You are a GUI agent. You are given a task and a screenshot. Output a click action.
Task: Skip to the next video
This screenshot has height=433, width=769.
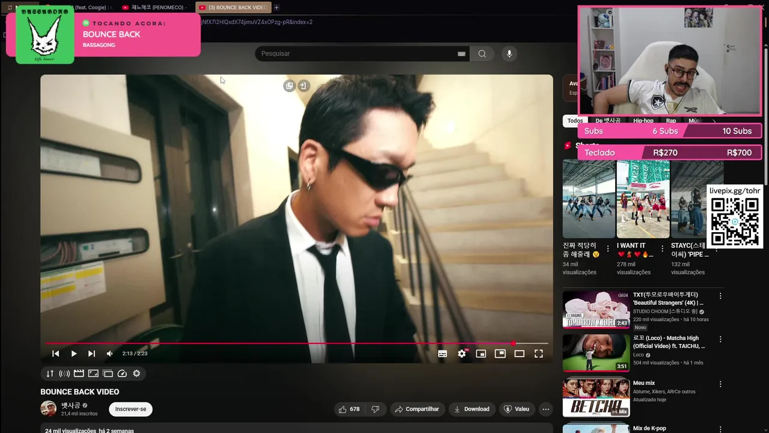pyautogui.click(x=91, y=354)
